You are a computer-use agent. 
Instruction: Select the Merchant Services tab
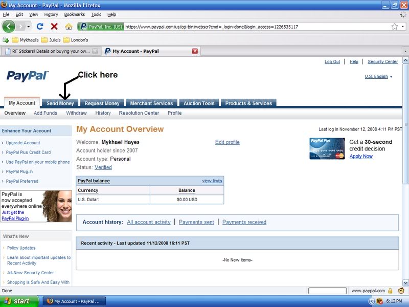151,103
